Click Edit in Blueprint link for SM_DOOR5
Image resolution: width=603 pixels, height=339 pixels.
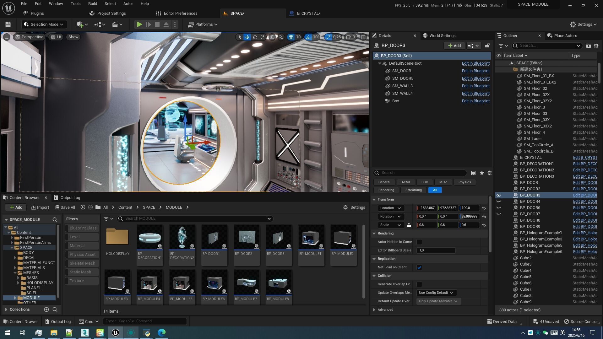click(475, 78)
